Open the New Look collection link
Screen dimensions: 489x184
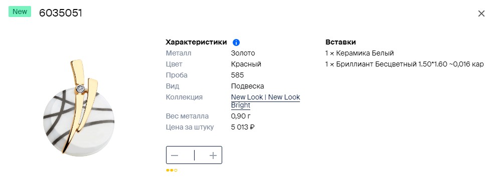(247, 97)
